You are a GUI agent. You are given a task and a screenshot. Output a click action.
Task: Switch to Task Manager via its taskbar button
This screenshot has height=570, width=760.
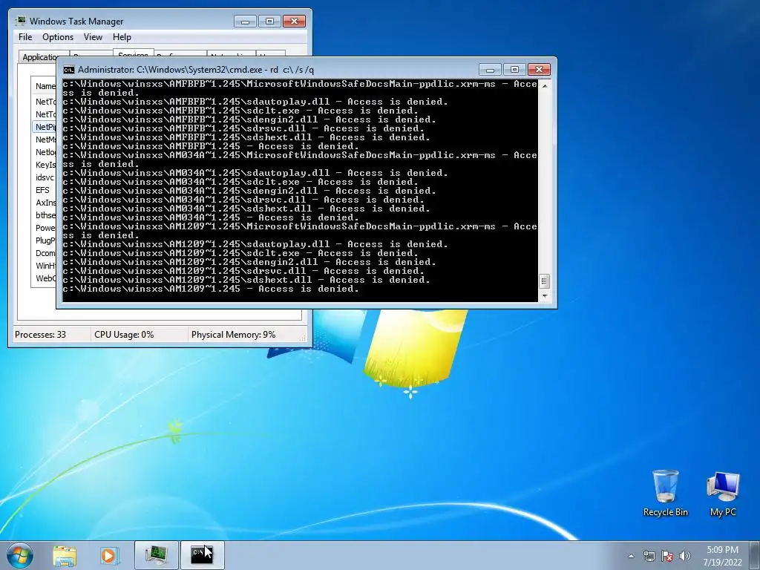click(157, 555)
